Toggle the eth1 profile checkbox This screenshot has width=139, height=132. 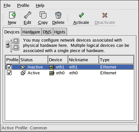(x=9, y=67)
